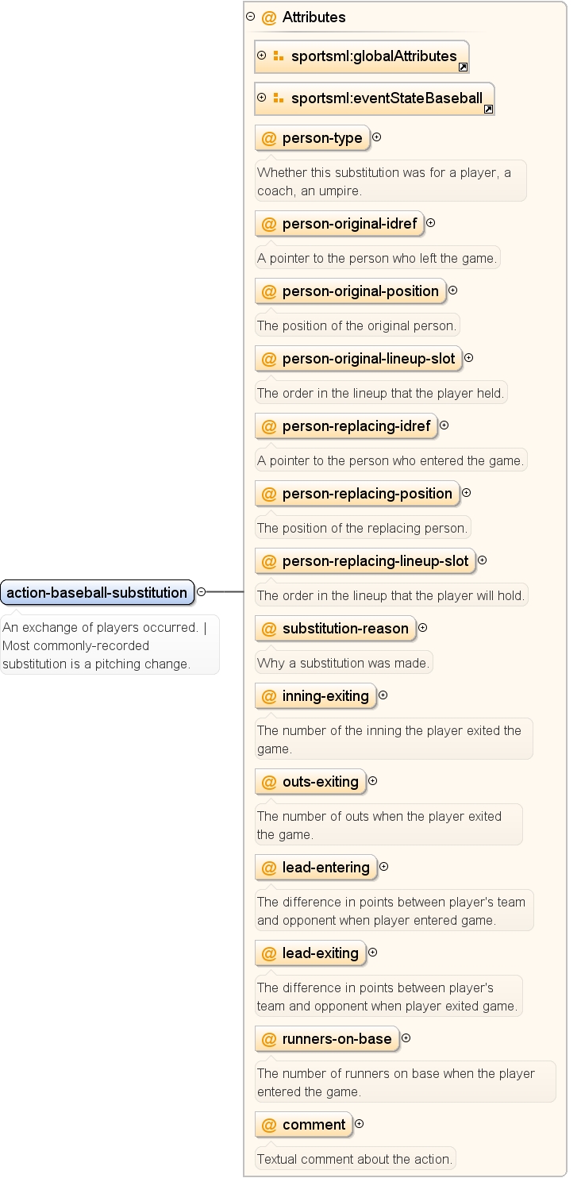Click the globalAttributes group icon
Screen dimensions: 581x1178
[x=278, y=56]
